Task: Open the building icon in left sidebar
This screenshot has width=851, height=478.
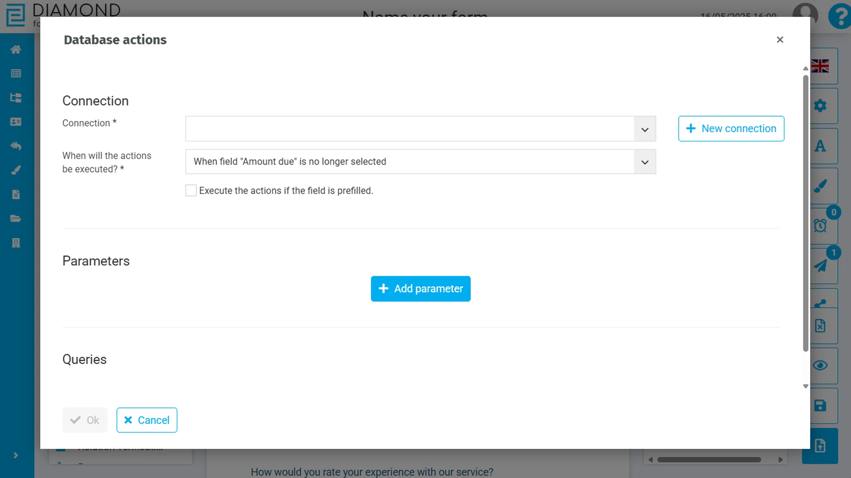Action: pyautogui.click(x=16, y=243)
